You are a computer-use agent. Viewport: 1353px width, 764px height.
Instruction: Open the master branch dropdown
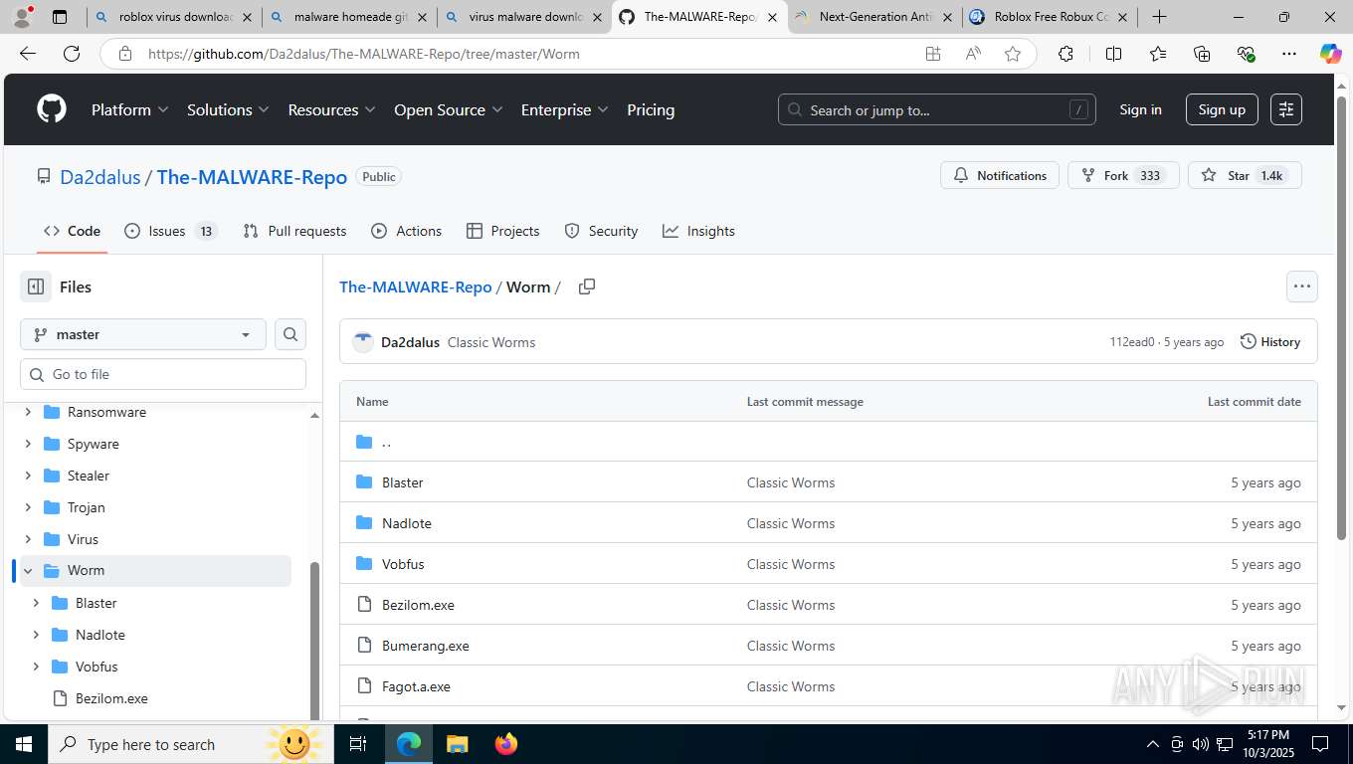click(143, 334)
